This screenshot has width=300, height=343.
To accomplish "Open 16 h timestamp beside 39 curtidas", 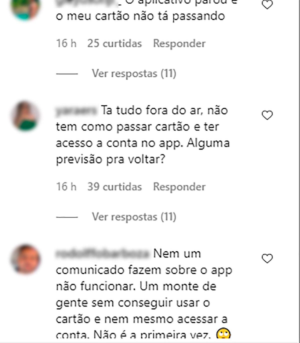I will pyautogui.click(x=66, y=187).
